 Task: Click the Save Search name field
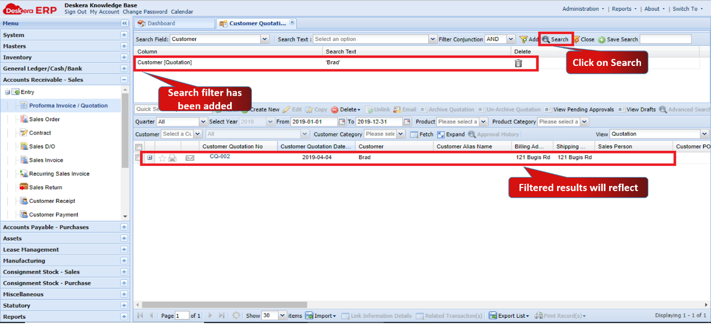coord(666,39)
